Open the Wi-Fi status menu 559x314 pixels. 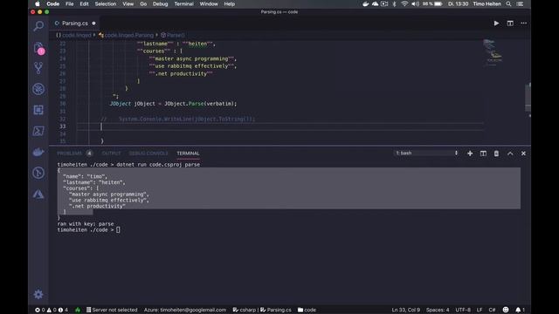click(404, 3)
